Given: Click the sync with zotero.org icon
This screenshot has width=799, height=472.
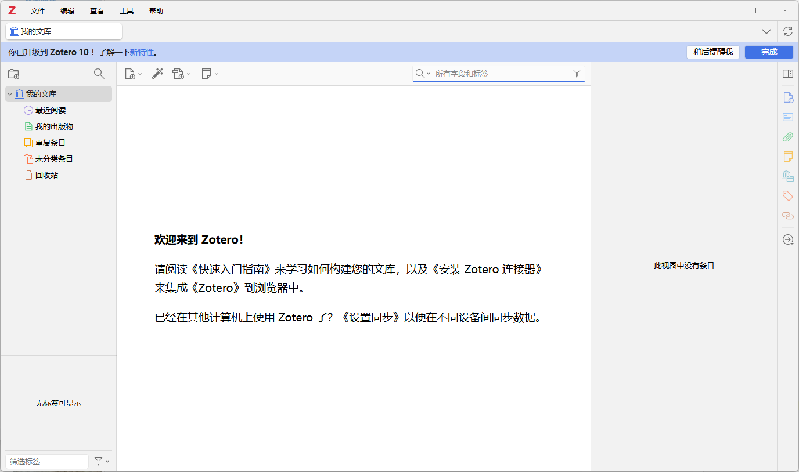Looking at the screenshot, I should pyautogui.click(x=788, y=31).
